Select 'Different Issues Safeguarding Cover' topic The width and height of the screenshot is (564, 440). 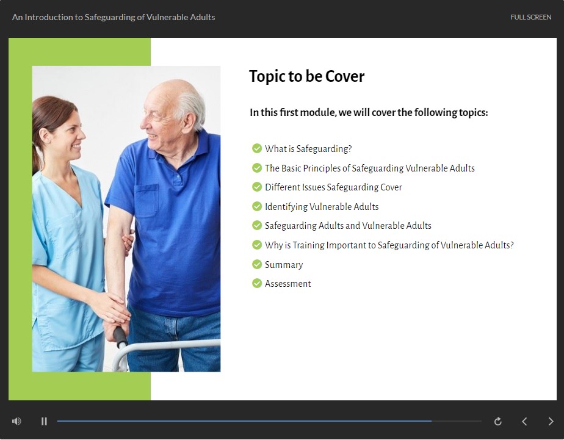tap(333, 187)
